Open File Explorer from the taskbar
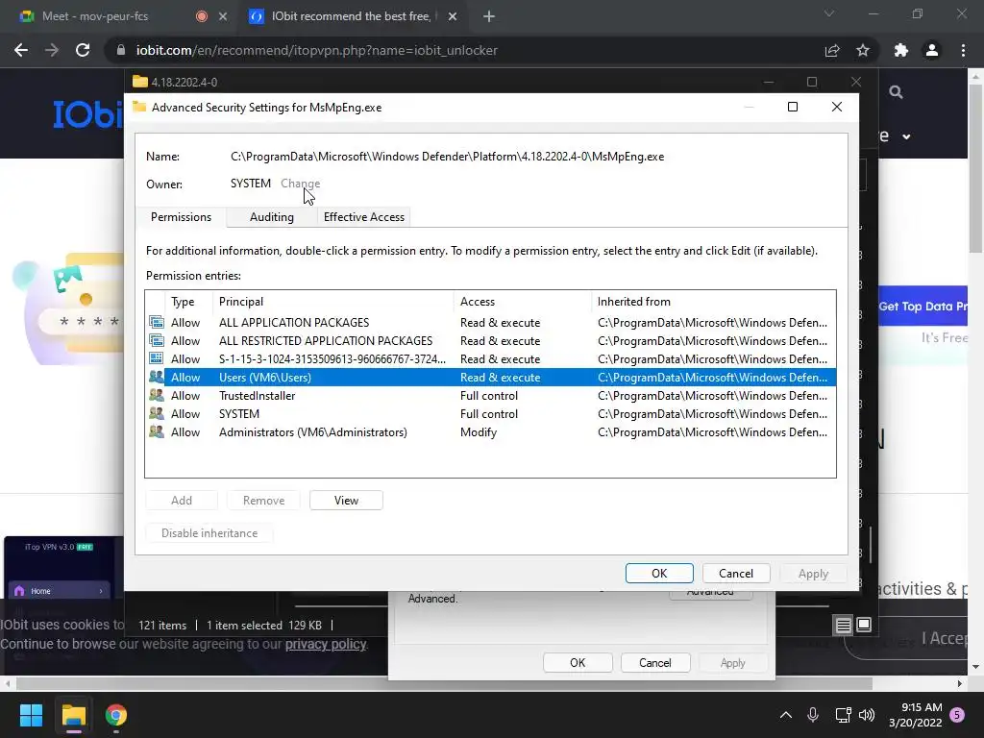This screenshot has height=738, width=984. 73,715
